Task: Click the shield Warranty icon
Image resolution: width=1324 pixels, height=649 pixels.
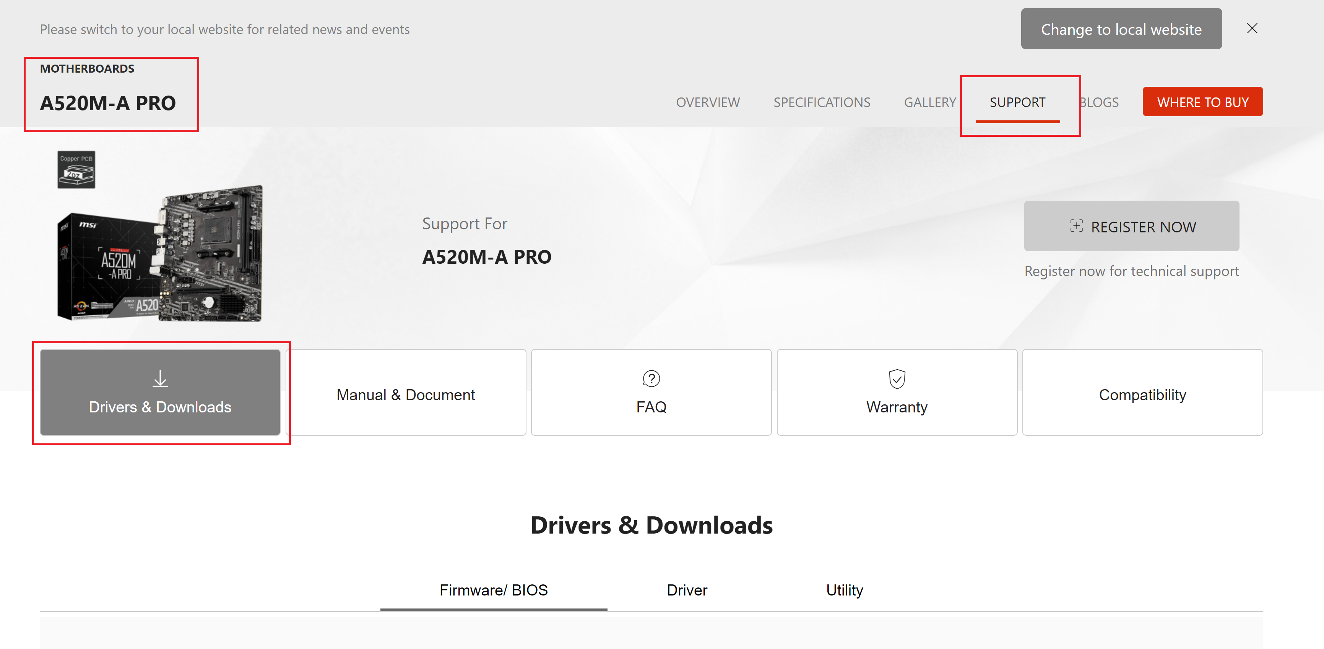Action: [897, 379]
